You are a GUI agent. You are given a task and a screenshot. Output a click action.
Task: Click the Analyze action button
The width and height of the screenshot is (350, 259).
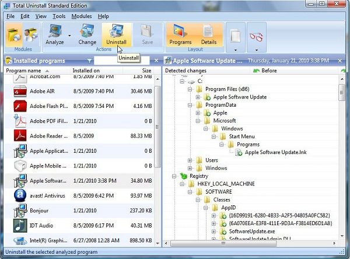tap(55, 34)
